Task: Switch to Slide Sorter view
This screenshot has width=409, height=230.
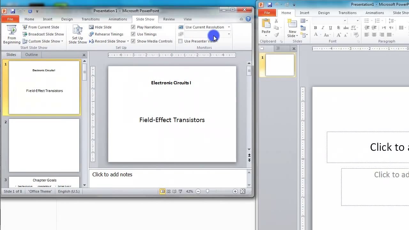Action: (168, 191)
